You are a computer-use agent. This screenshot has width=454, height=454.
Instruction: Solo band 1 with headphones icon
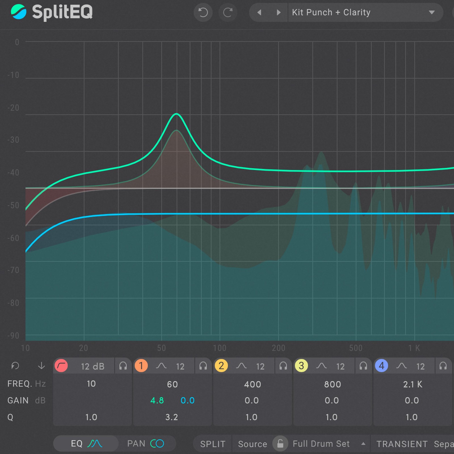click(203, 366)
